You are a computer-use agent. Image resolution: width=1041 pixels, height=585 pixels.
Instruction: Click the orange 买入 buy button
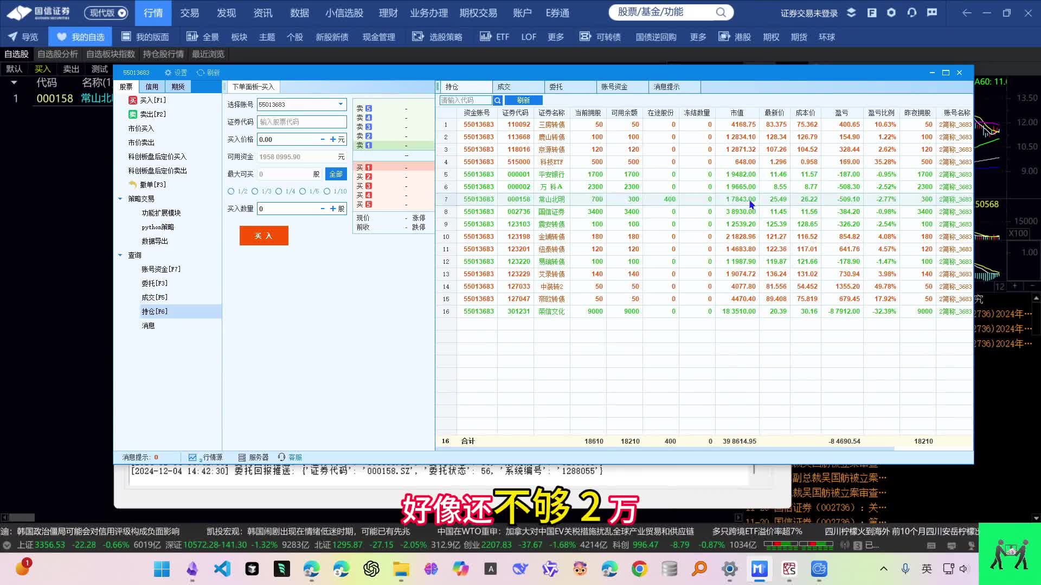(x=264, y=236)
